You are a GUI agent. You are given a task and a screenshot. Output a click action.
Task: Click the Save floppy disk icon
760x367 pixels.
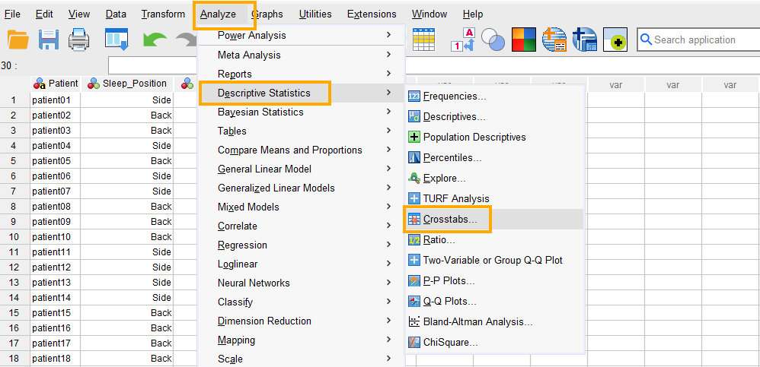[49, 40]
